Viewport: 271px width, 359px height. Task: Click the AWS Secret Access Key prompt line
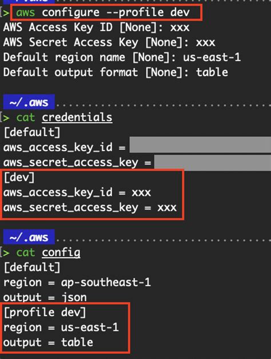(x=109, y=42)
